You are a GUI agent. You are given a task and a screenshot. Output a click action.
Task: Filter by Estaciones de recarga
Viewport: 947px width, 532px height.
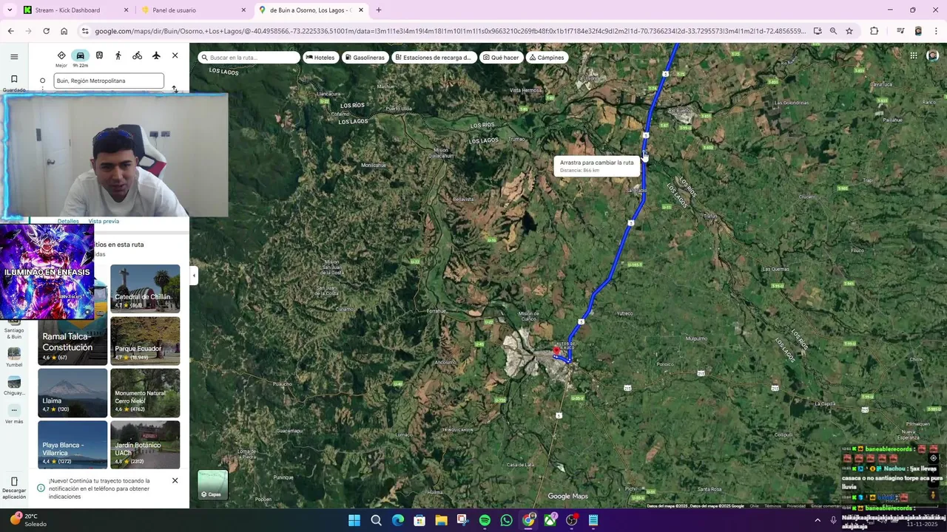(x=434, y=58)
